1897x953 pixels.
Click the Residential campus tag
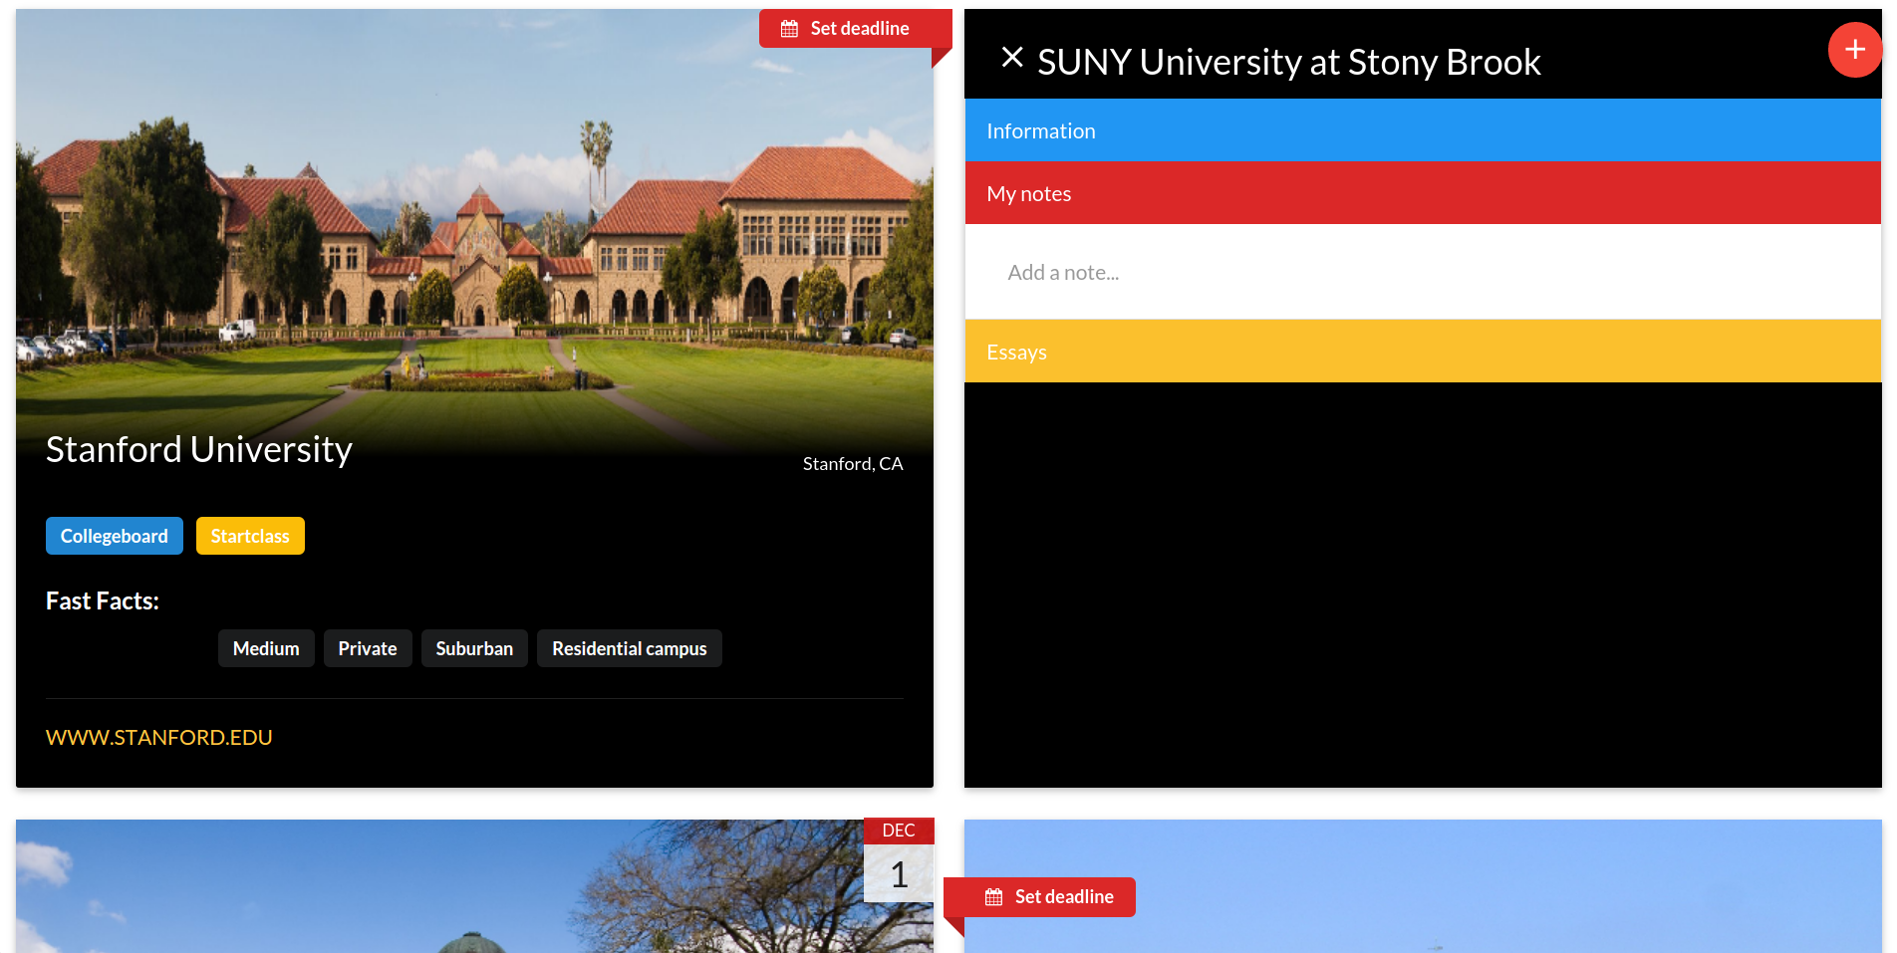pyautogui.click(x=630, y=648)
